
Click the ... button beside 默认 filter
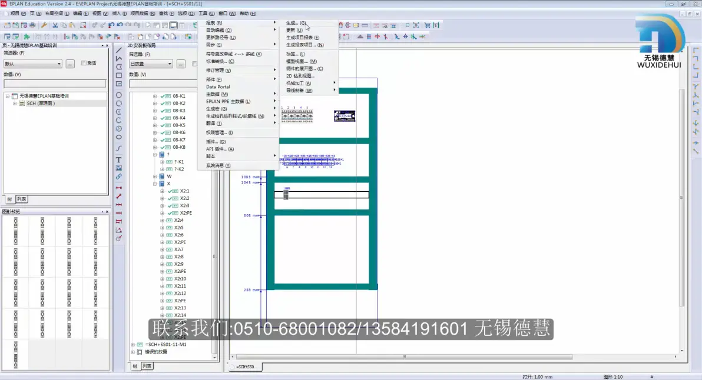click(x=70, y=64)
